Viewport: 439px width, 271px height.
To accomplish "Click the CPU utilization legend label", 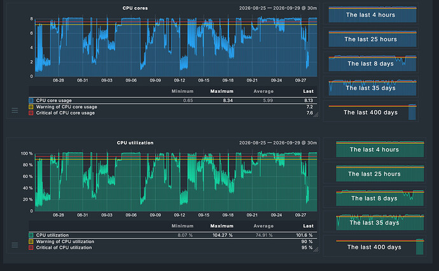I will pyautogui.click(x=52, y=235).
